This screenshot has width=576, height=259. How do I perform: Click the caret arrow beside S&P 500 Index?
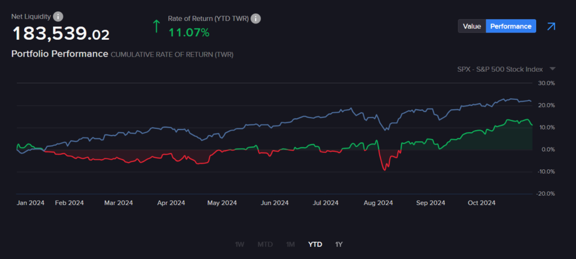tap(552, 69)
